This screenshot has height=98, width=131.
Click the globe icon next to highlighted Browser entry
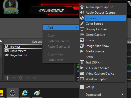82,18
